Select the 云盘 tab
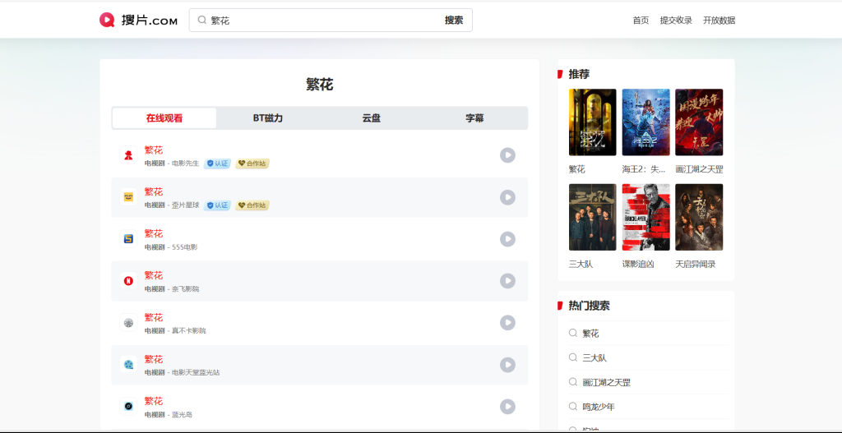 pyautogui.click(x=372, y=118)
